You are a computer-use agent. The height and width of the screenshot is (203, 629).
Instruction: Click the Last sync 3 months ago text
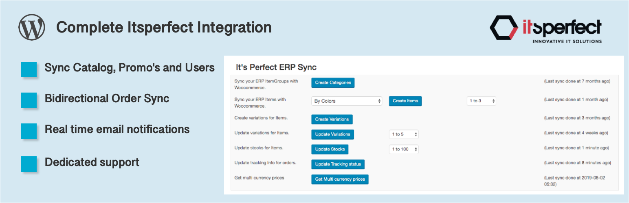577,118
